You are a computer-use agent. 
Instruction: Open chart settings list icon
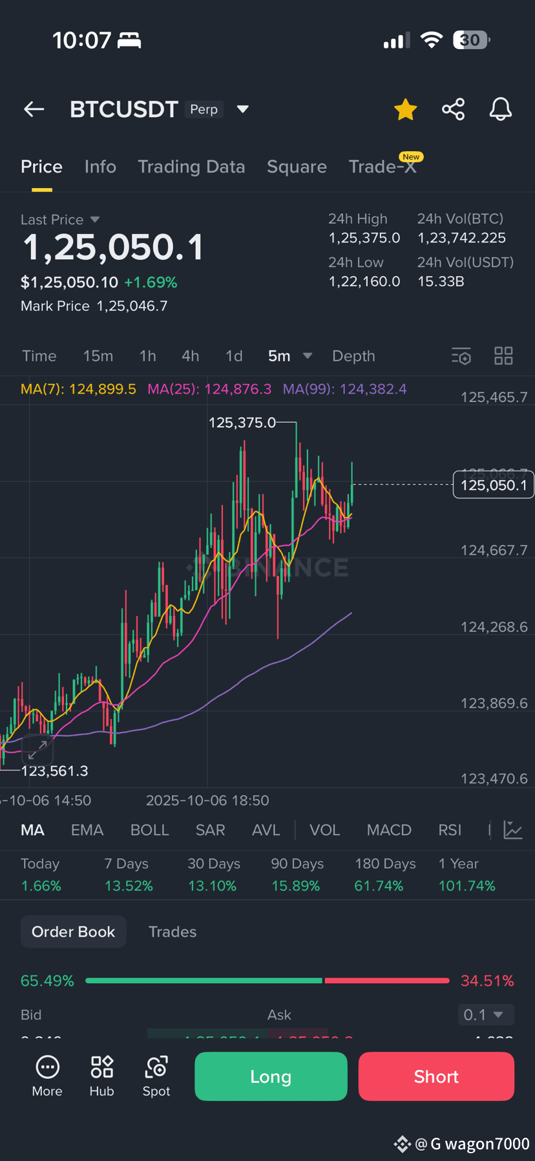[x=461, y=356]
